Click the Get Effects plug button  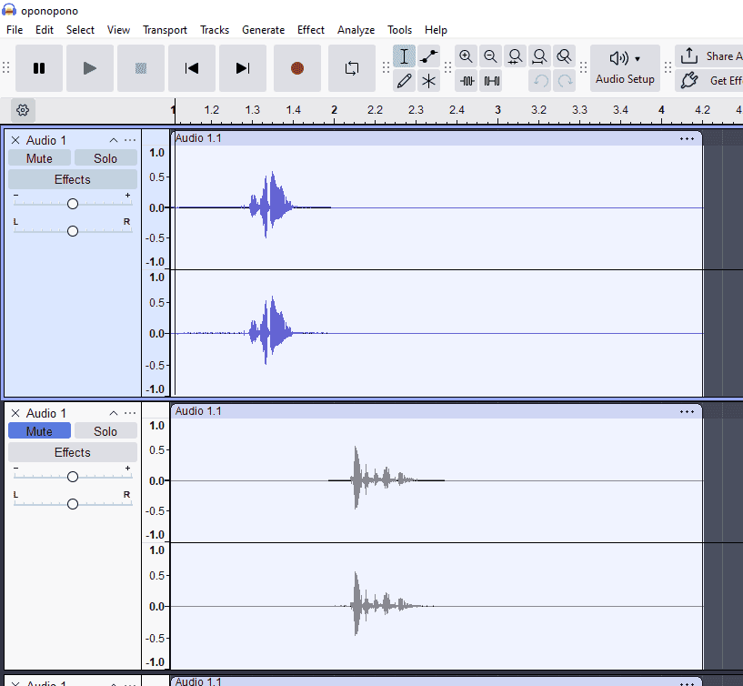pyautogui.click(x=708, y=81)
